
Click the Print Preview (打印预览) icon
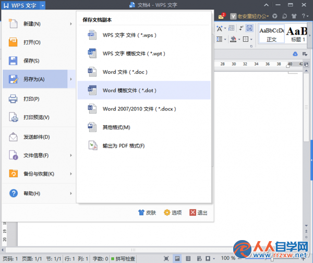[x=13, y=117]
